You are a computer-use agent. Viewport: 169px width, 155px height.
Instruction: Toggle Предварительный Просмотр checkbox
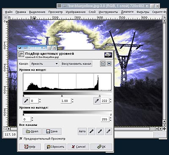[21, 139]
